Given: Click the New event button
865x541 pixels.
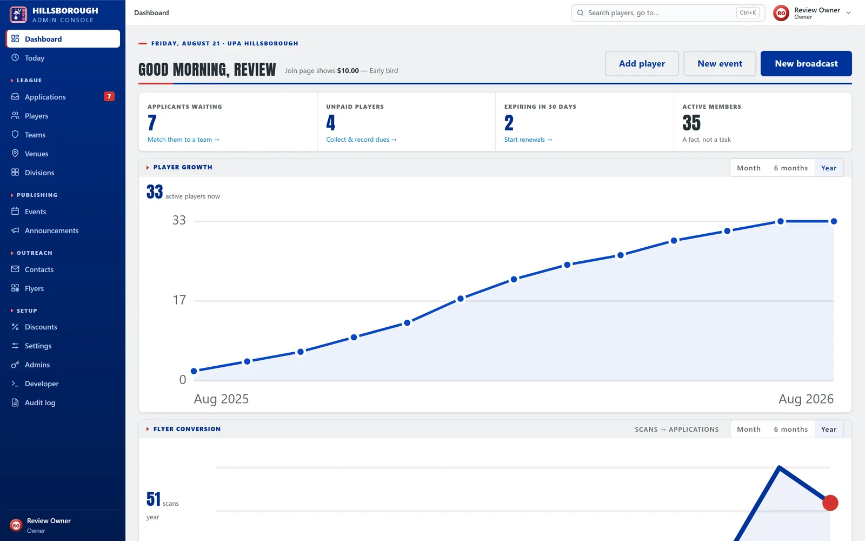Looking at the screenshot, I should coord(720,64).
